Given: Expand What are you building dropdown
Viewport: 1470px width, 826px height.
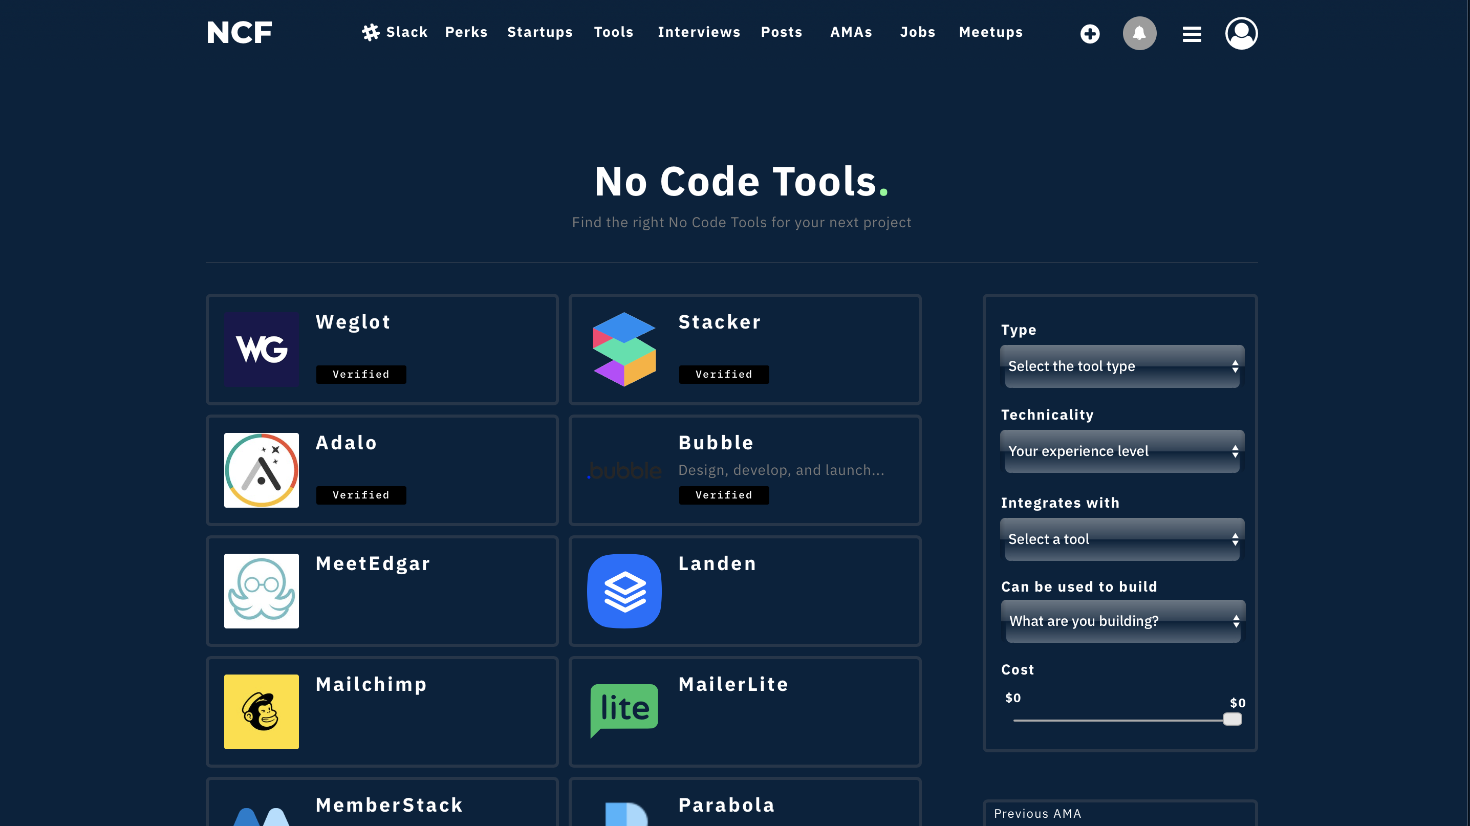Looking at the screenshot, I should coord(1122,621).
